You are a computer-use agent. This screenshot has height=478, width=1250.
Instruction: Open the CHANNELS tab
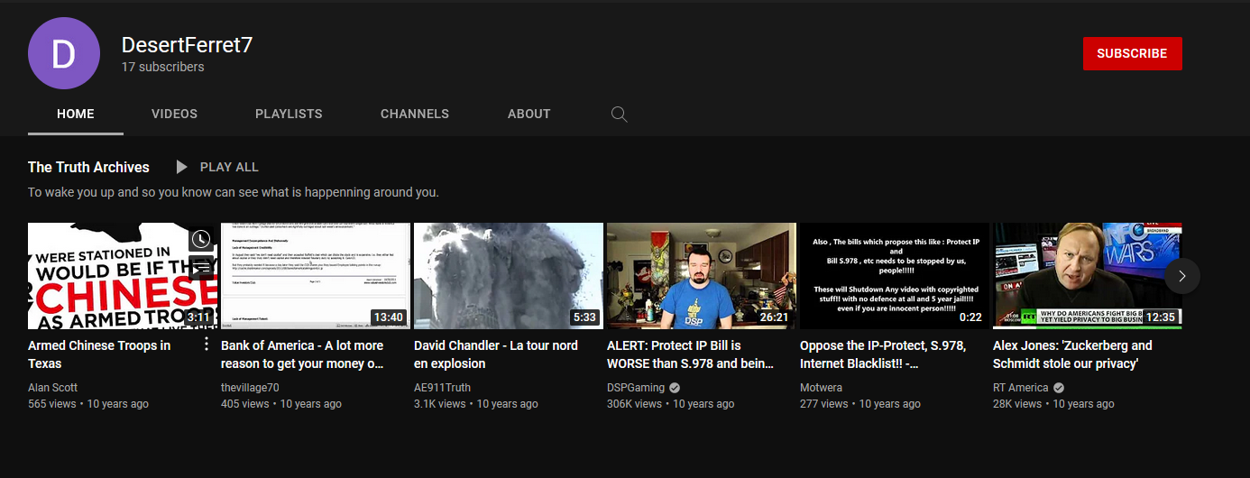click(x=415, y=114)
